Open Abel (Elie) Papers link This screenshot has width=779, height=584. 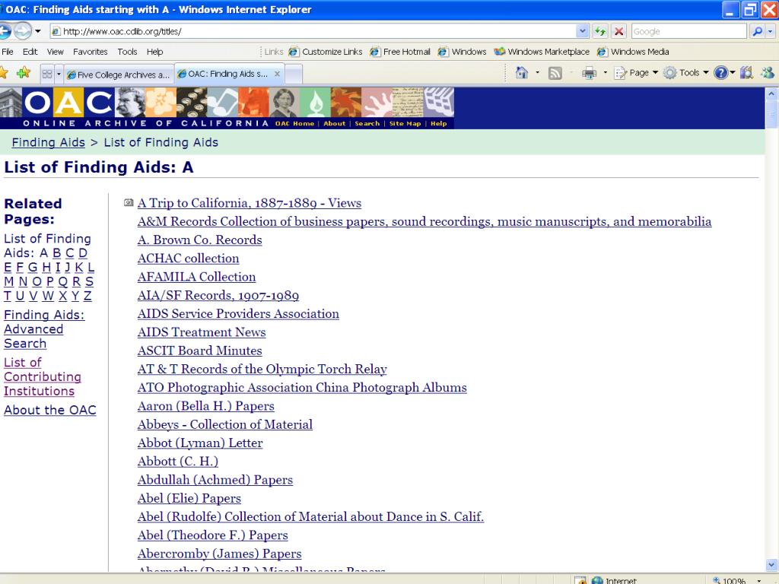tap(189, 498)
